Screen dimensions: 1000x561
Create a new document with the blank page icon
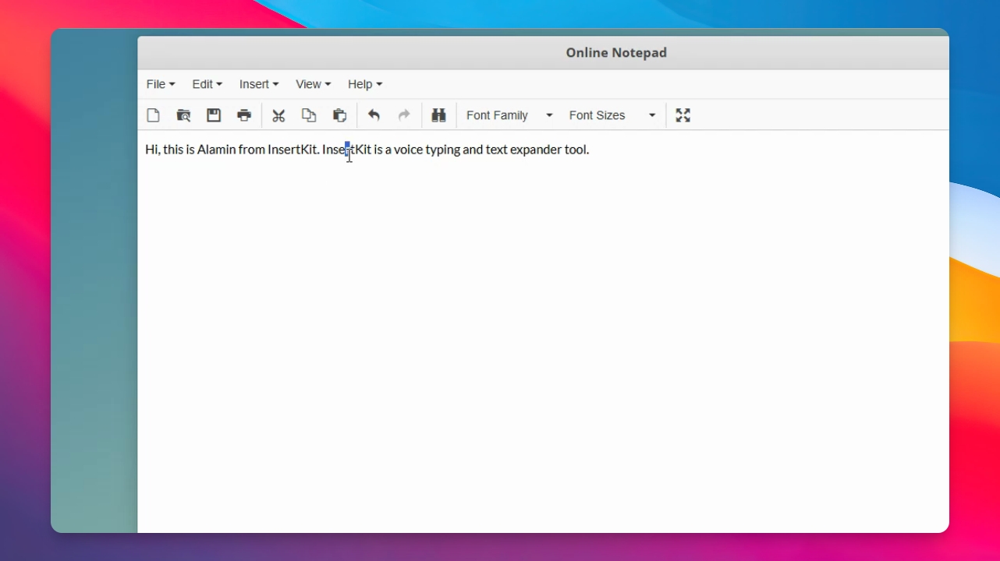tap(153, 115)
